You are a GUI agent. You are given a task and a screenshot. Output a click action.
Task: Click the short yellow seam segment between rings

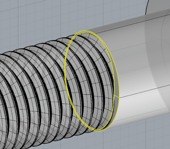coord(117,97)
